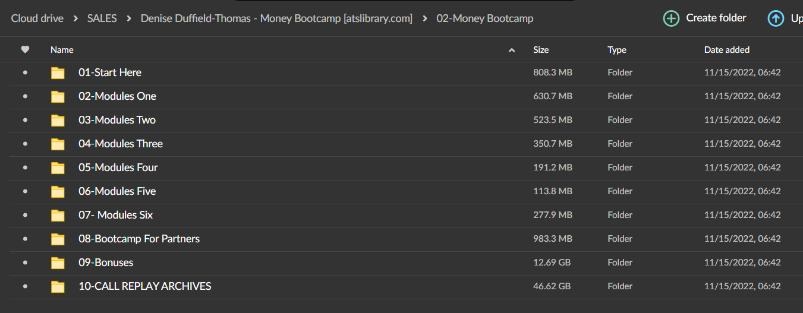
Task: Click the 12.69 GB size value
Action: click(552, 263)
